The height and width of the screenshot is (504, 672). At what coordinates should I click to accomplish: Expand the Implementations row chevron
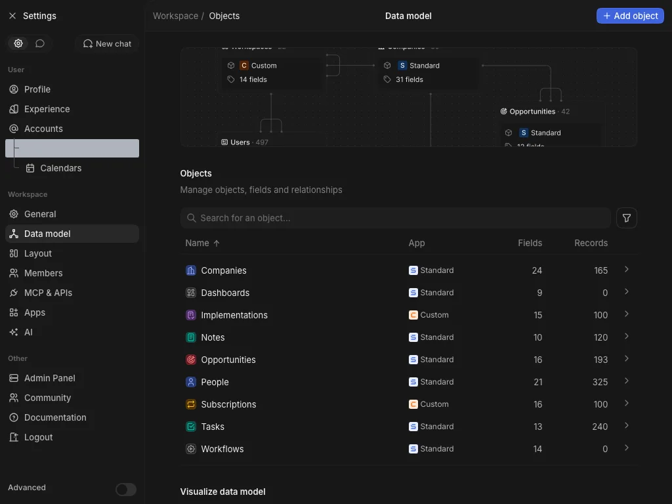pos(627,314)
